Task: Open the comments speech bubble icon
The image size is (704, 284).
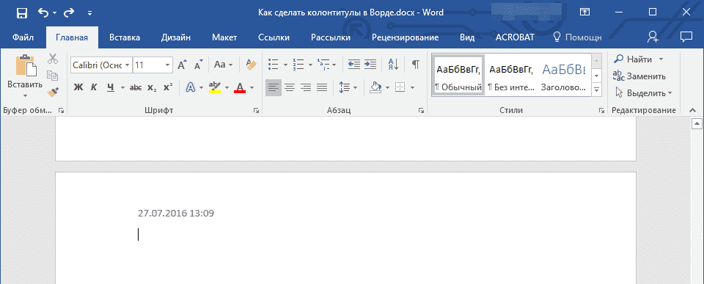Action: [x=686, y=37]
